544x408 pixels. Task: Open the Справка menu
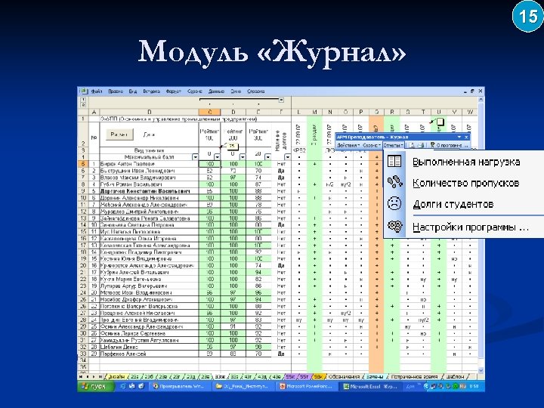coord(255,91)
